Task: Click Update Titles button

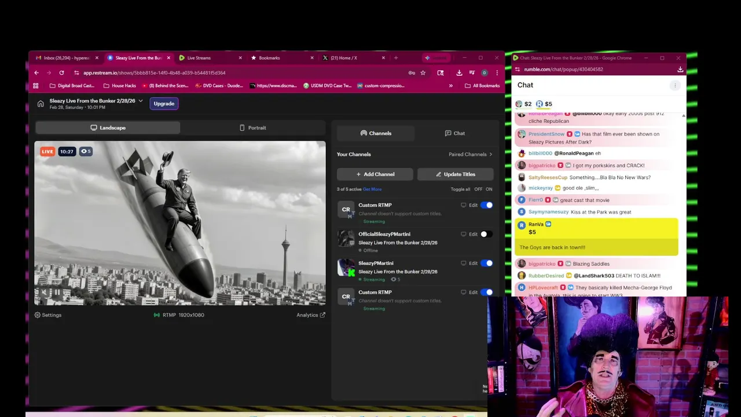Action: (x=455, y=174)
